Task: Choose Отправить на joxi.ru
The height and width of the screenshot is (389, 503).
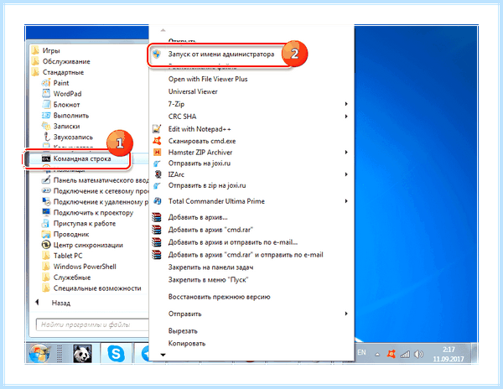Action: [200, 163]
